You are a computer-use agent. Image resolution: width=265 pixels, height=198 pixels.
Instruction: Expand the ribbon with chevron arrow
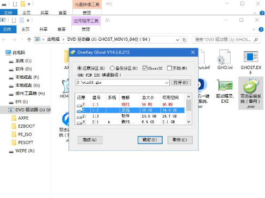point(254,29)
